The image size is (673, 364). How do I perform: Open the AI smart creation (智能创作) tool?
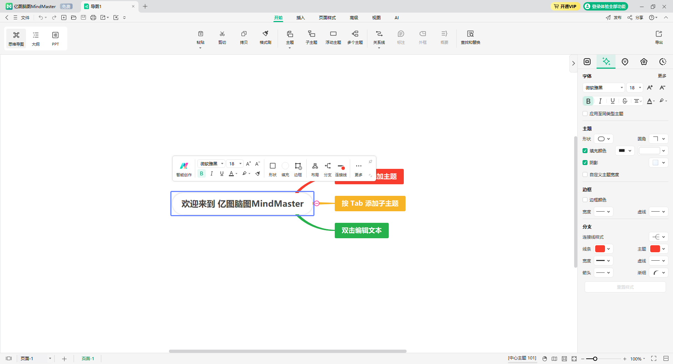(184, 169)
